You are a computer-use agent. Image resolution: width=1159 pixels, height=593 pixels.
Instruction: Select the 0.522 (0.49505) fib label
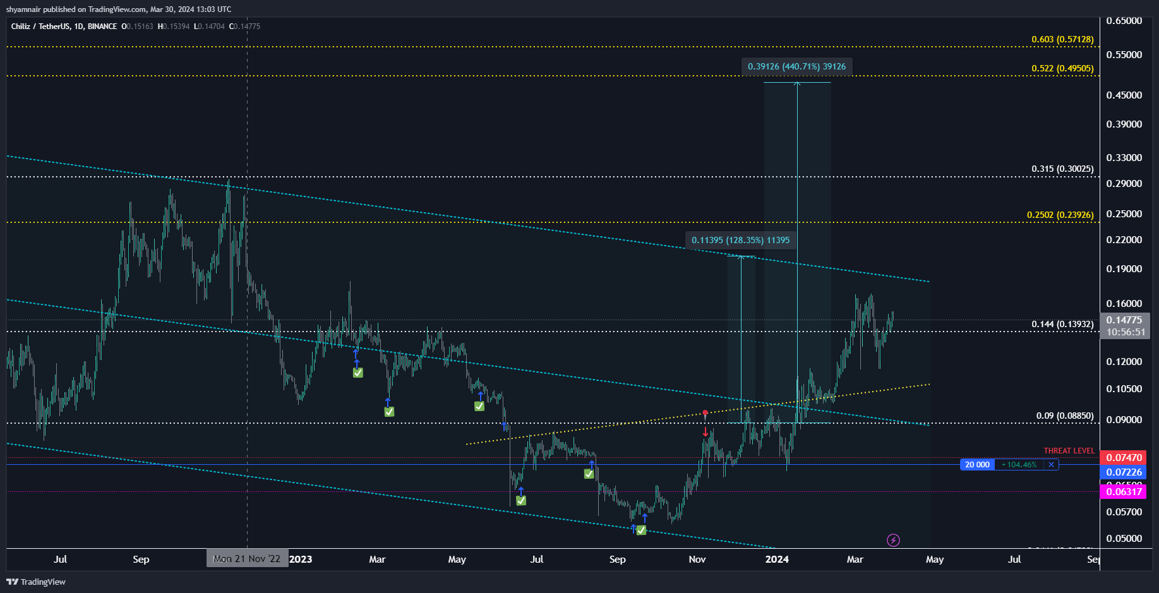tap(1062, 68)
